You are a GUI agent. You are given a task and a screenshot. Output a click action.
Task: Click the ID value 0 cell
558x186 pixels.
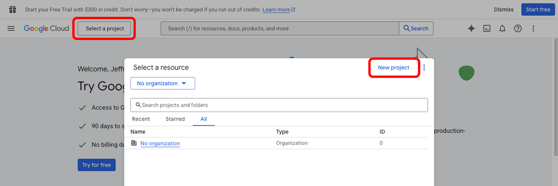tap(381, 143)
